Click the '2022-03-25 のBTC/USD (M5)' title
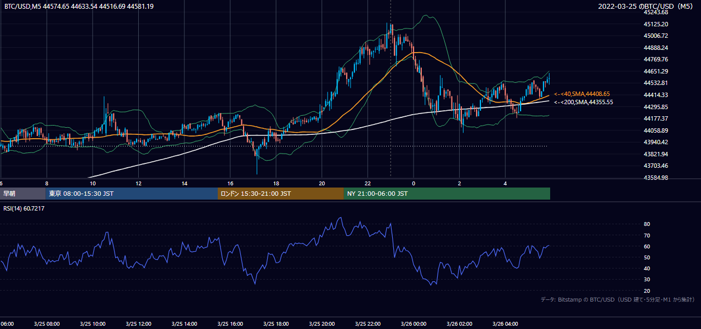 [x=647, y=7]
